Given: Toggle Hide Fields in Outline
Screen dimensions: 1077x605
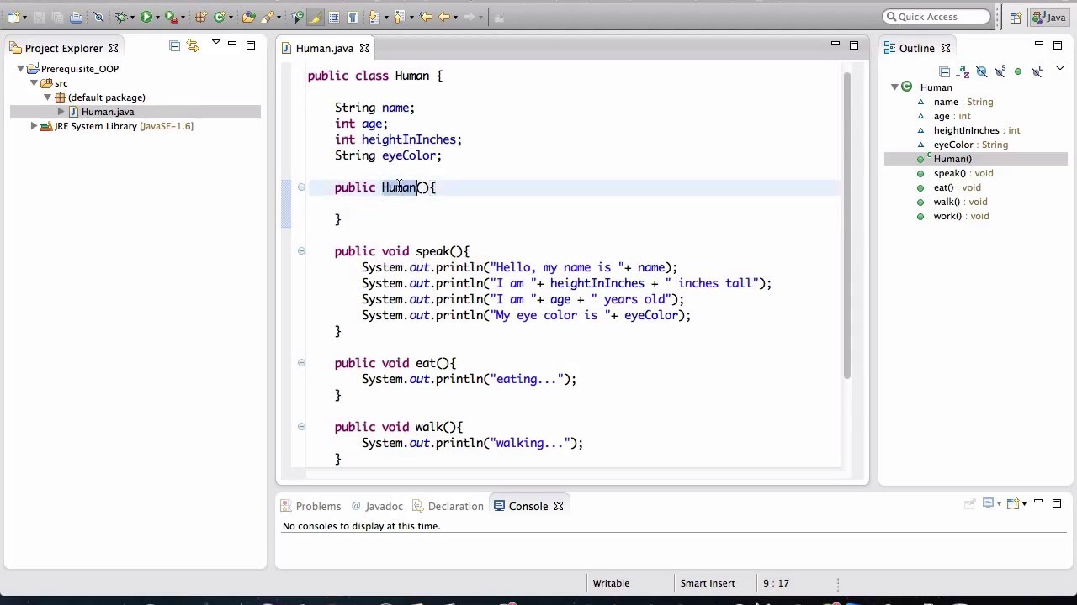Looking at the screenshot, I should click(x=981, y=71).
